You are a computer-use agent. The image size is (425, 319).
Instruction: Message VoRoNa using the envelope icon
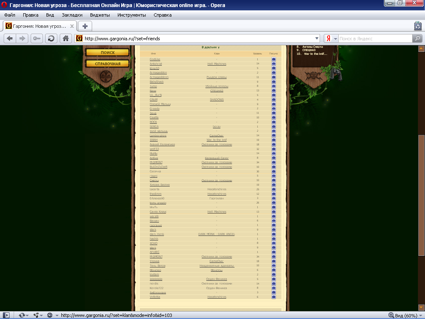274,297
